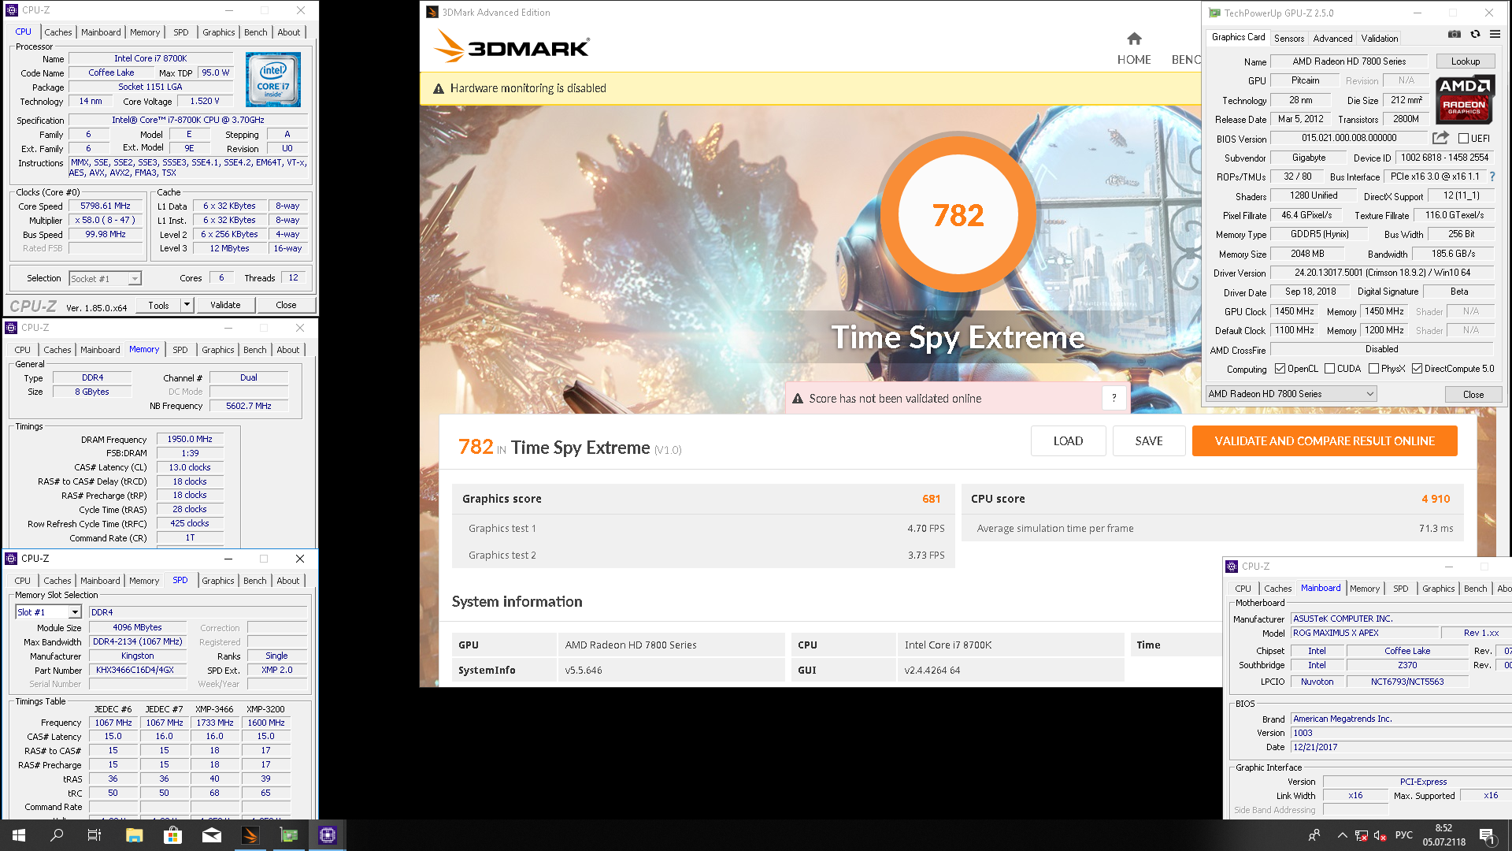The height and width of the screenshot is (851, 1512).
Task: Click the GPU-Z Name field showing Radeon HD 7800
Action: tap(1348, 61)
